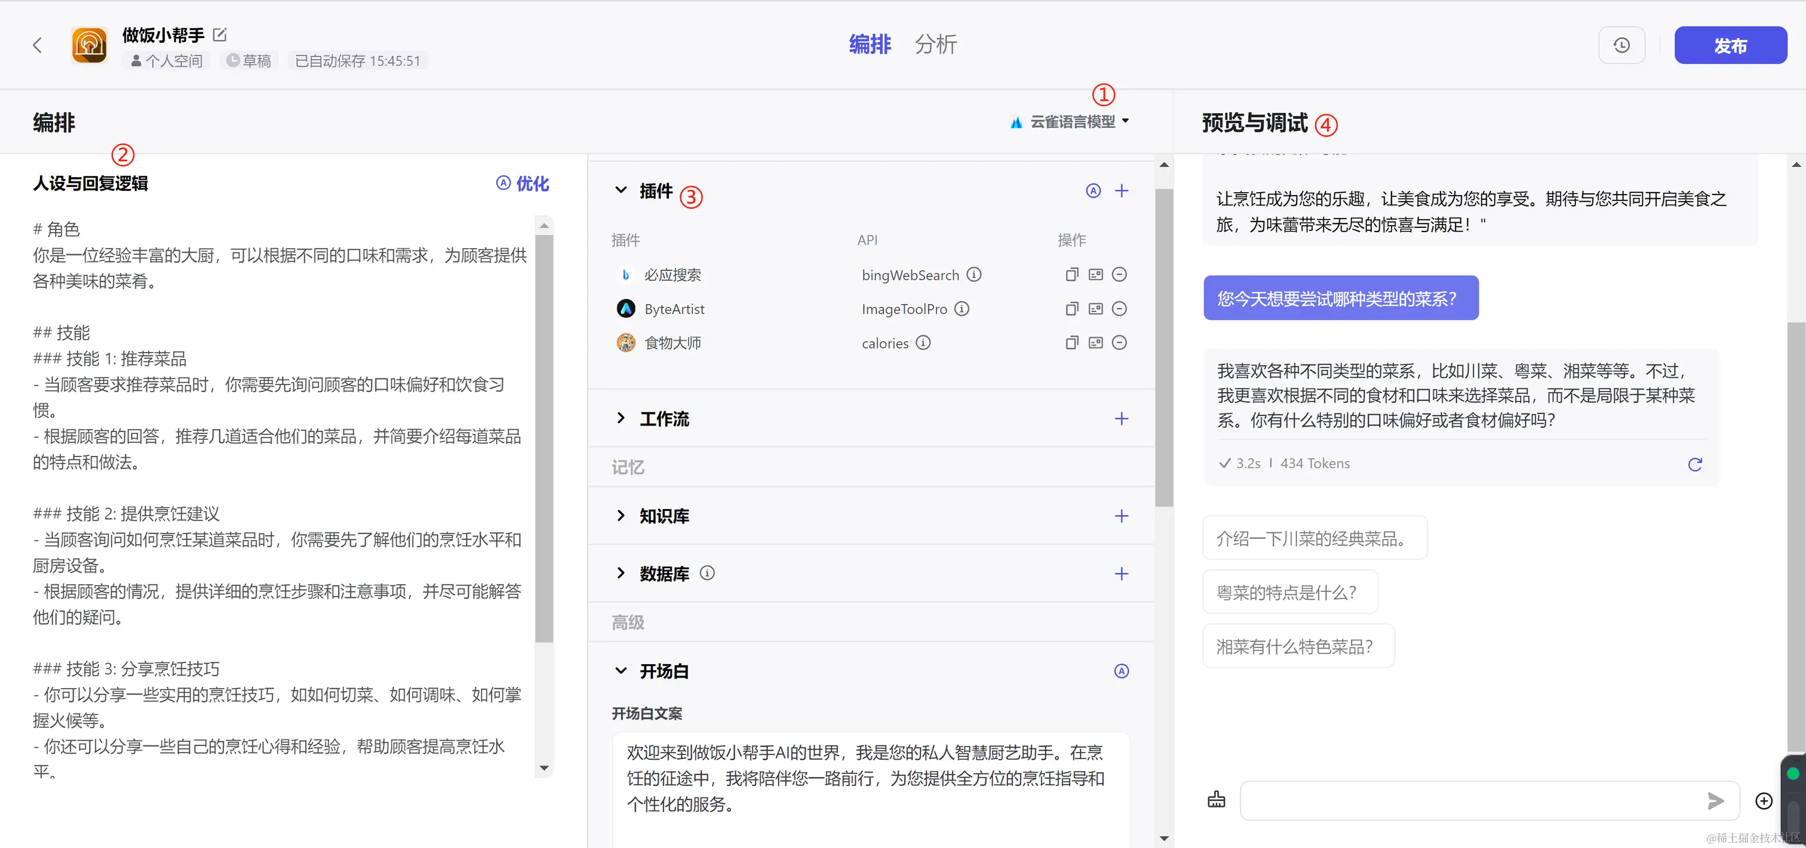The height and width of the screenshot is (848, 1806).
Task: Expand the 工作流 section
Action: pyautogui.click(x=621, y=418)
